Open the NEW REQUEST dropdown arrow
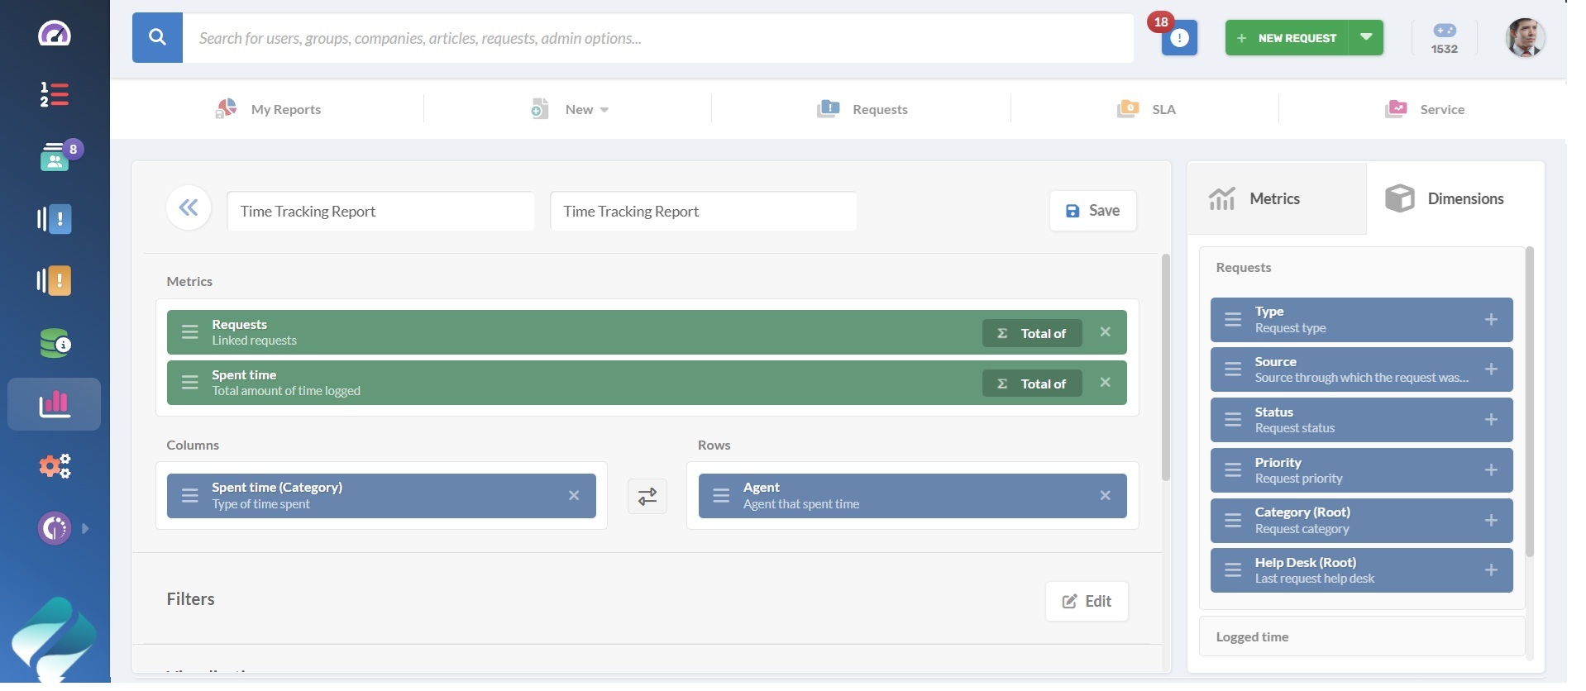Viewport: 1586px width, 691px height. tap(1366, 38)
